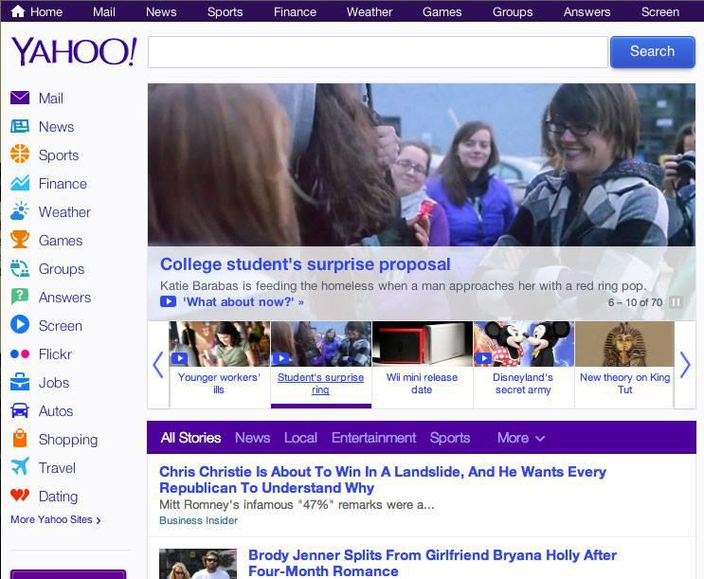Click the Travel text link in sidebar
The height and width of the screenshot is (579, 704).
point(57,467)
